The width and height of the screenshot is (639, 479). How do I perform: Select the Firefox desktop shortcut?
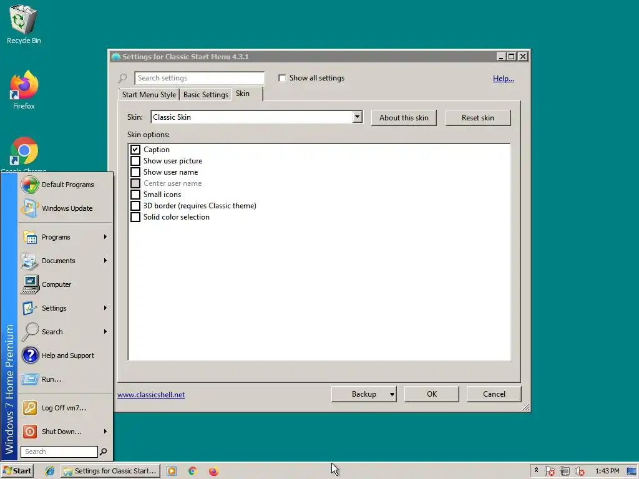(x=24, y=90)
